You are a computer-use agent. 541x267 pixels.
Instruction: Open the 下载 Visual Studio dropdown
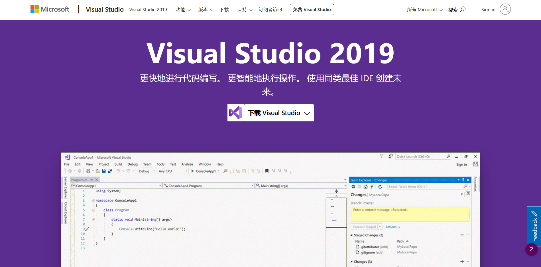[x=279, y=113]
